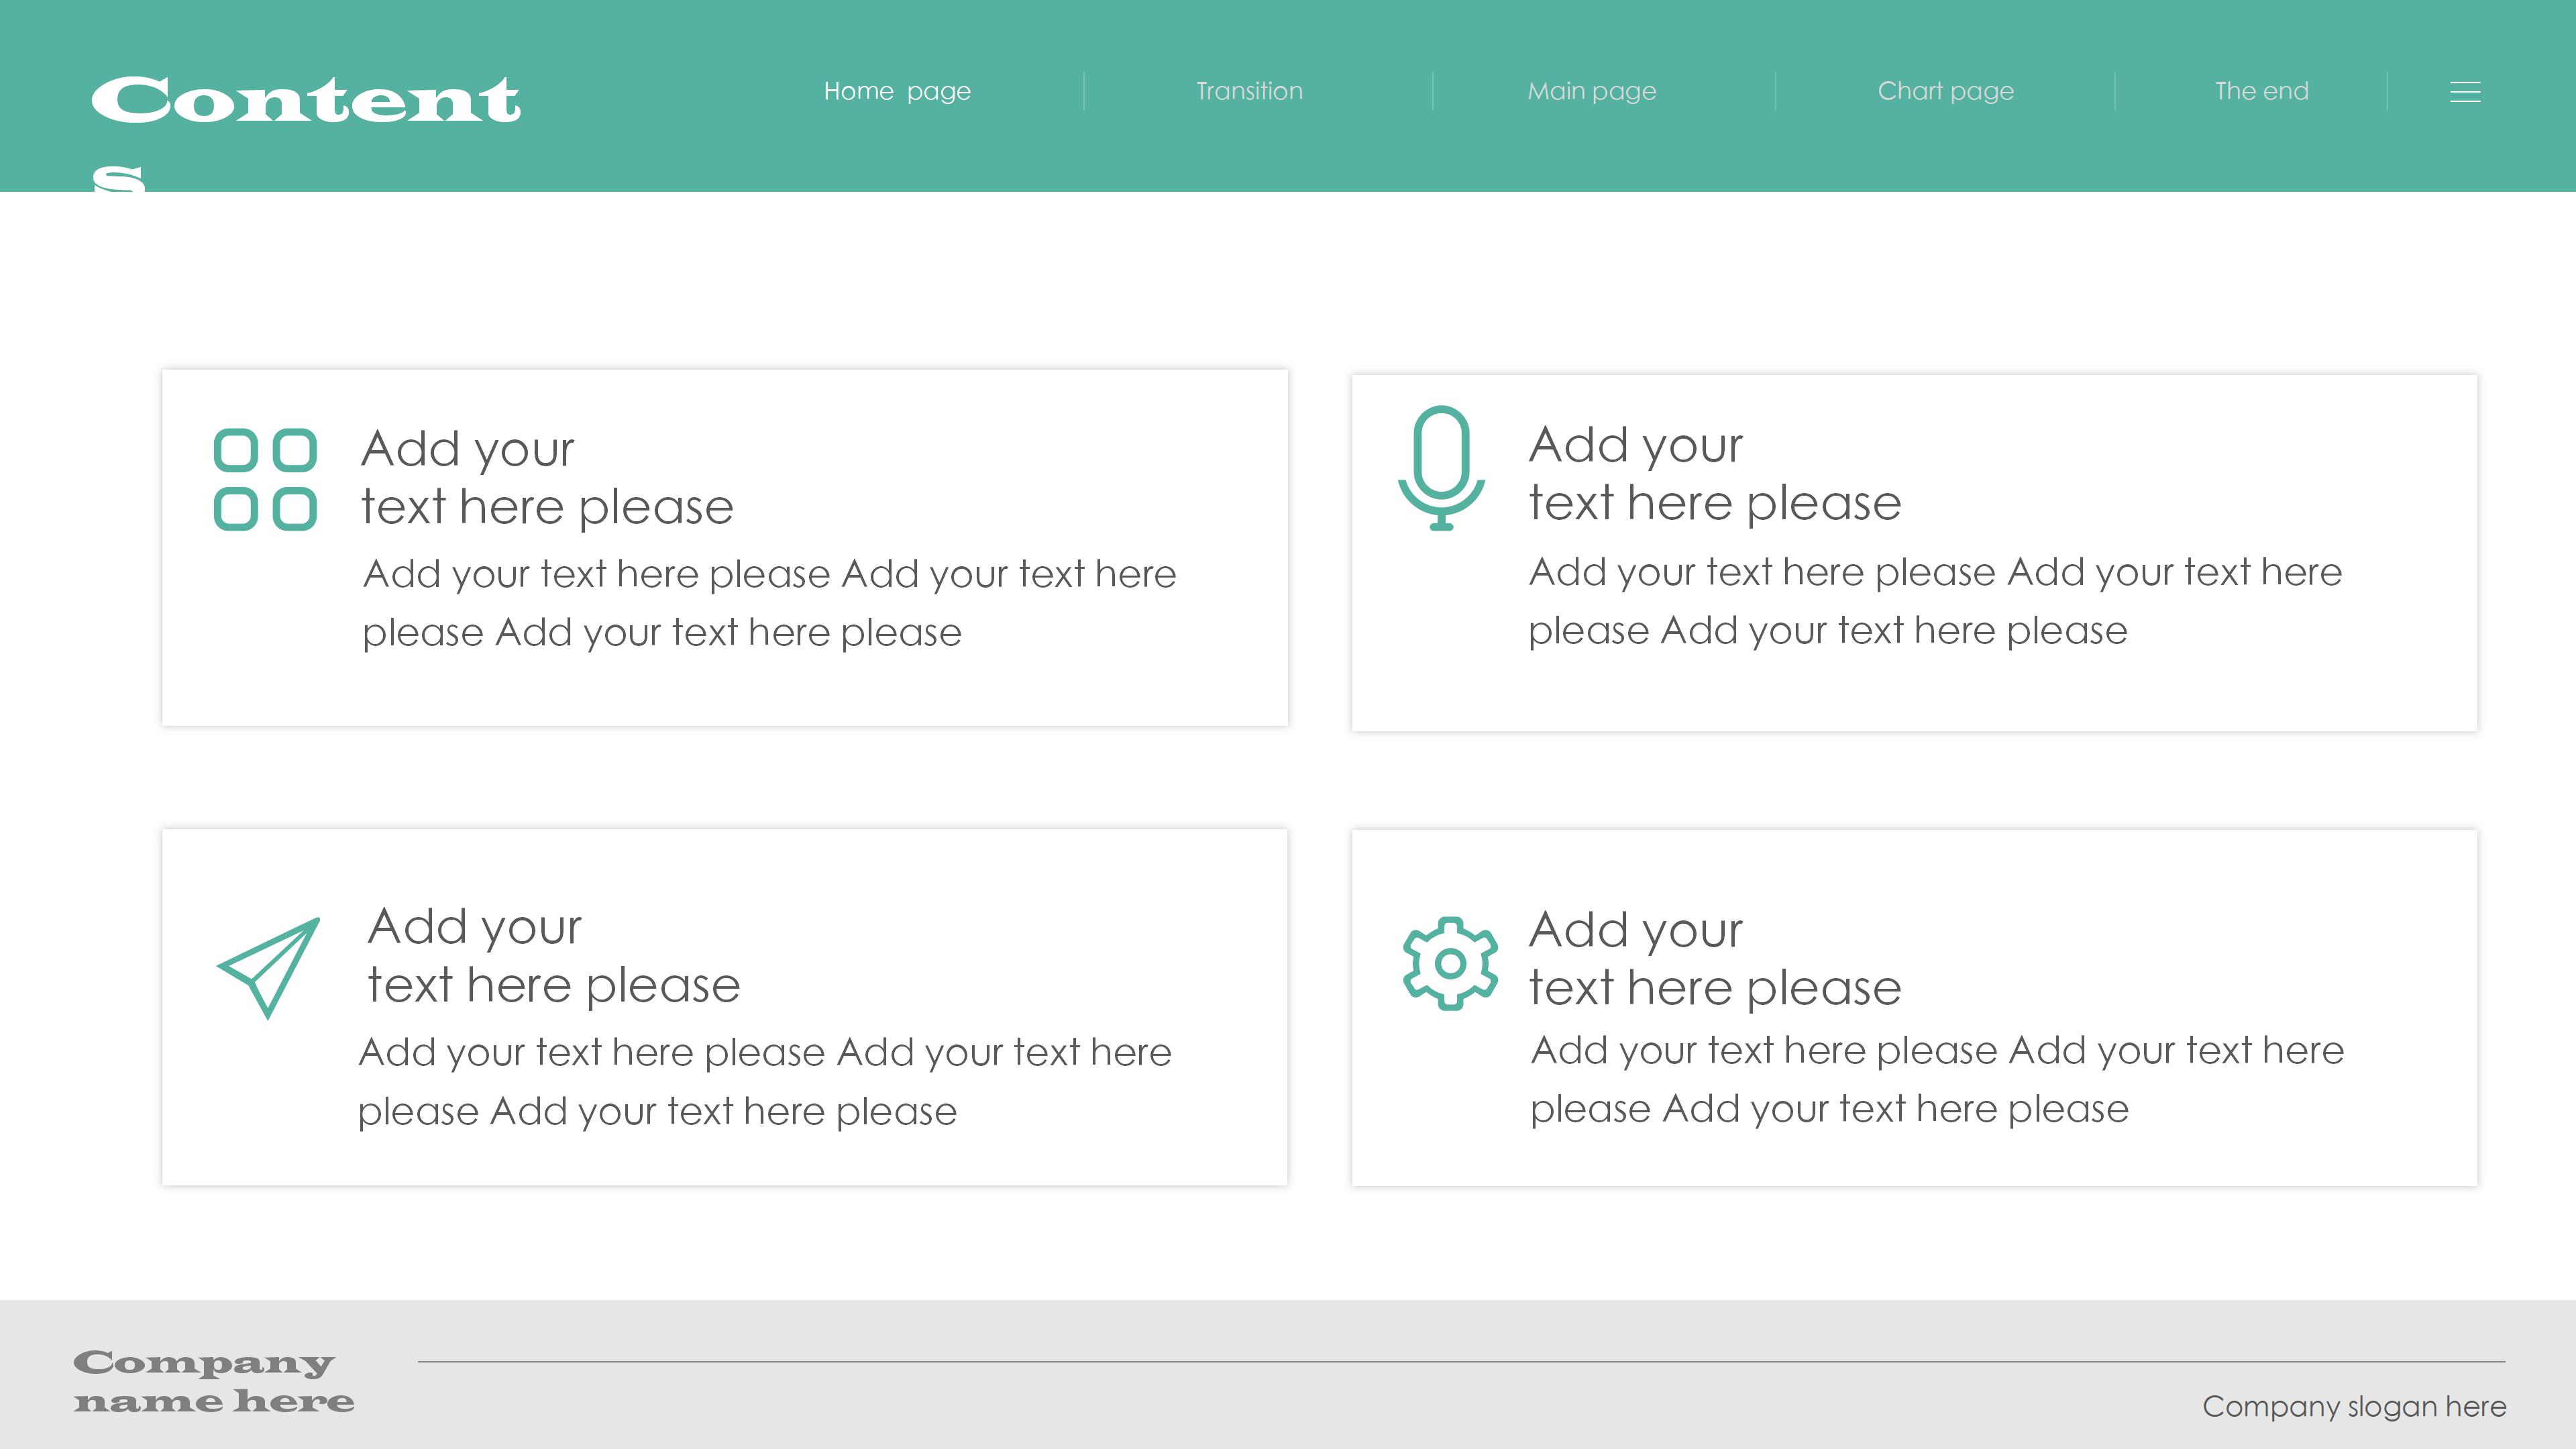
Task: Go to the Transition nav item
Action: (1249, 91)
